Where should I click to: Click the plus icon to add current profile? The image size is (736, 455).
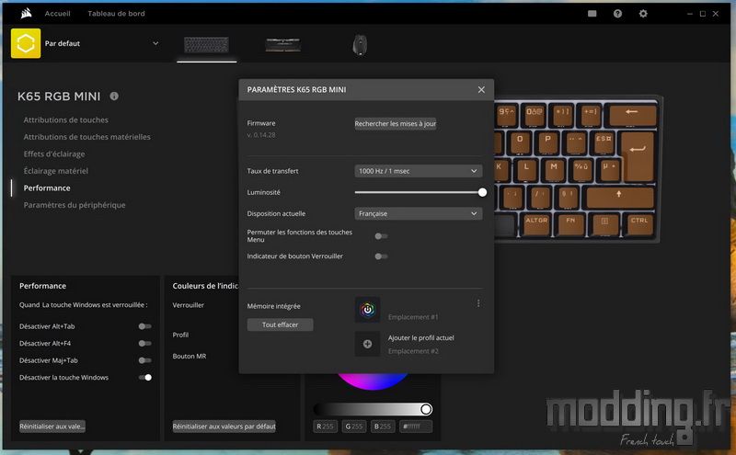(367, 344)
